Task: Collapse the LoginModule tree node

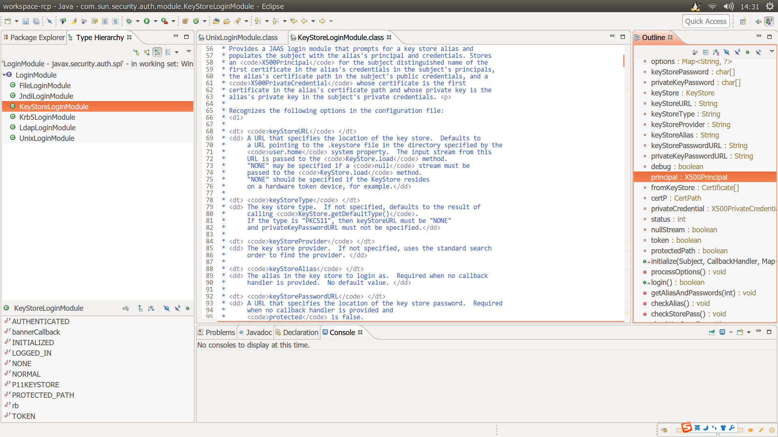Action: [4, 75]
